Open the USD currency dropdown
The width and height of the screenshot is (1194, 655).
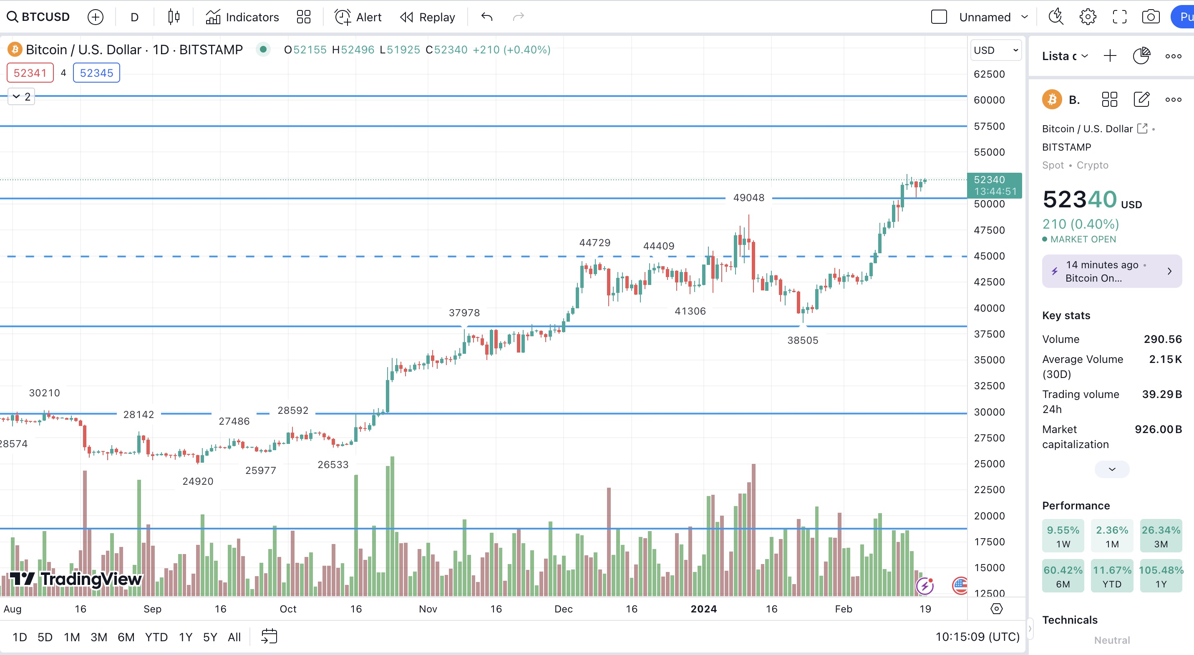coord(995,50)
